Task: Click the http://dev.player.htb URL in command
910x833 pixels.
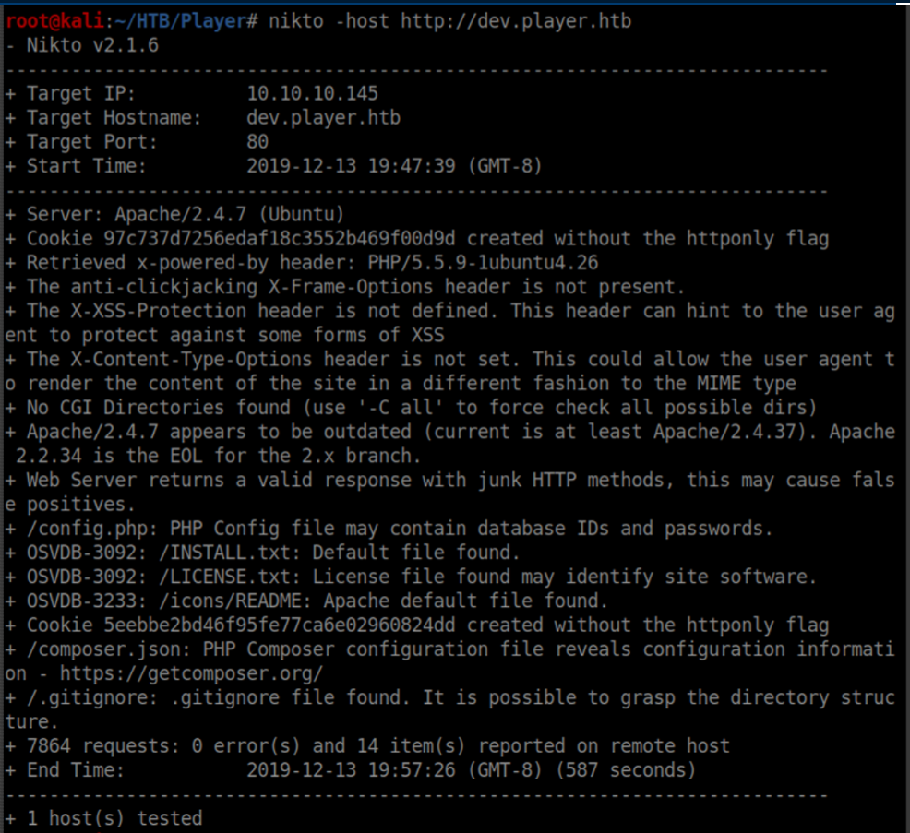Action: (515, 20)
